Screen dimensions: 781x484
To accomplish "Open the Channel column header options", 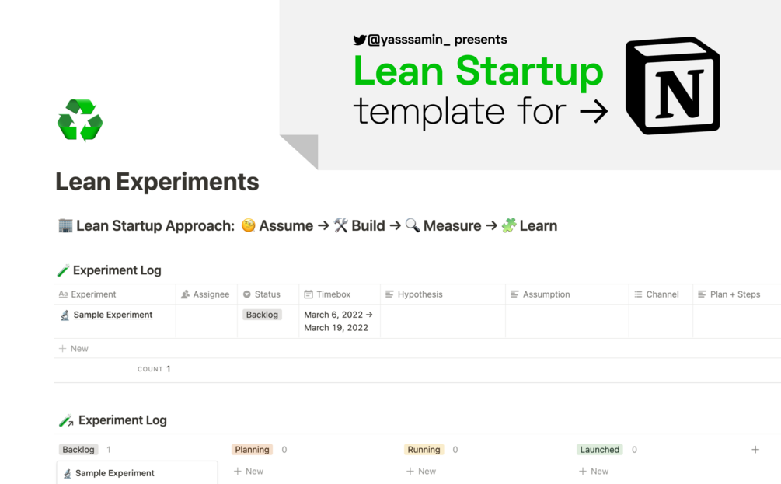I will (x=662, y=294).
